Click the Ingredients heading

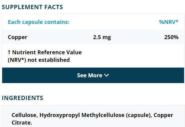23,98
